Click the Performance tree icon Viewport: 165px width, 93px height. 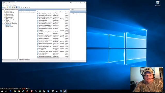6,17
